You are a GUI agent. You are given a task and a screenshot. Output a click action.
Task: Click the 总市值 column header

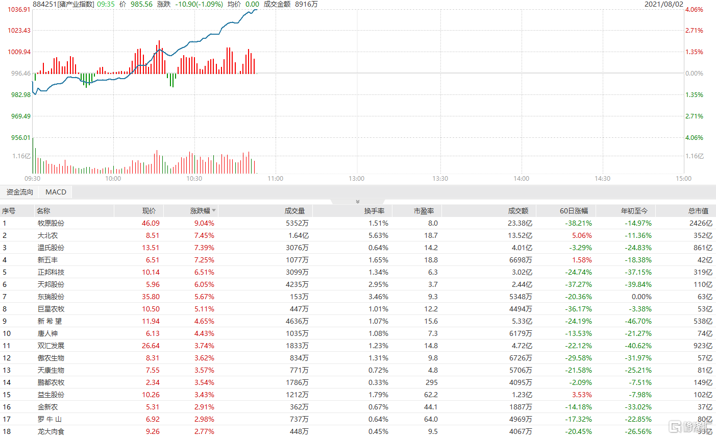[x=698, y=211]
